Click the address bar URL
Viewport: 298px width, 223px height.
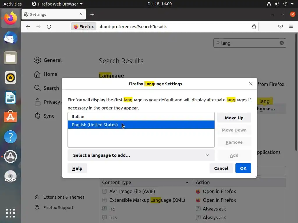(133, 26)
